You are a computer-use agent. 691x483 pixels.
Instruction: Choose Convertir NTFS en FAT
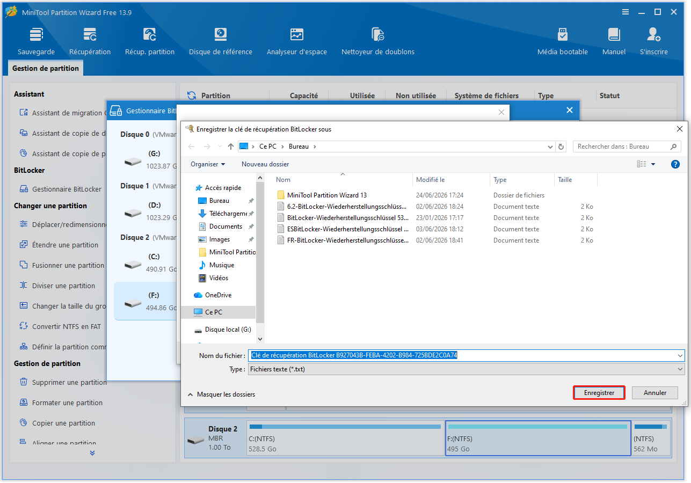point(60,326)
